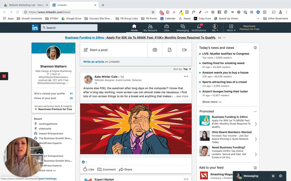Compose new message in Messaging bar
Screen dimensions: 291x181
tap(273, 176)
